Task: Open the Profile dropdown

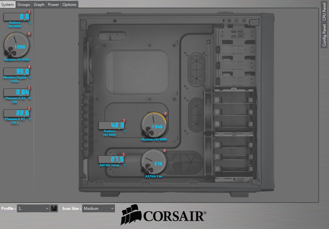Action: 33,209
